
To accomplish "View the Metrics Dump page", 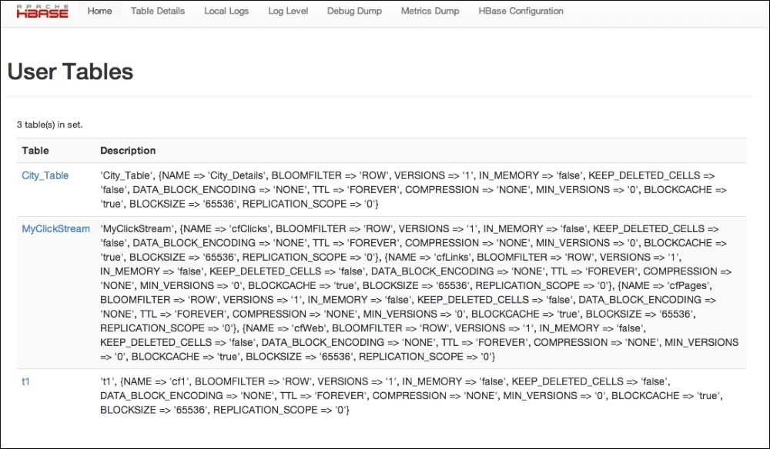I will click(430, 11).
